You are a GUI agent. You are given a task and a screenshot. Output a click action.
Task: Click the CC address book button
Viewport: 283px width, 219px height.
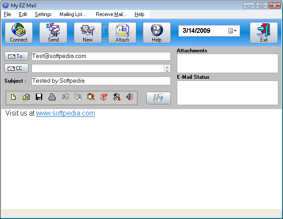(16, 68)
